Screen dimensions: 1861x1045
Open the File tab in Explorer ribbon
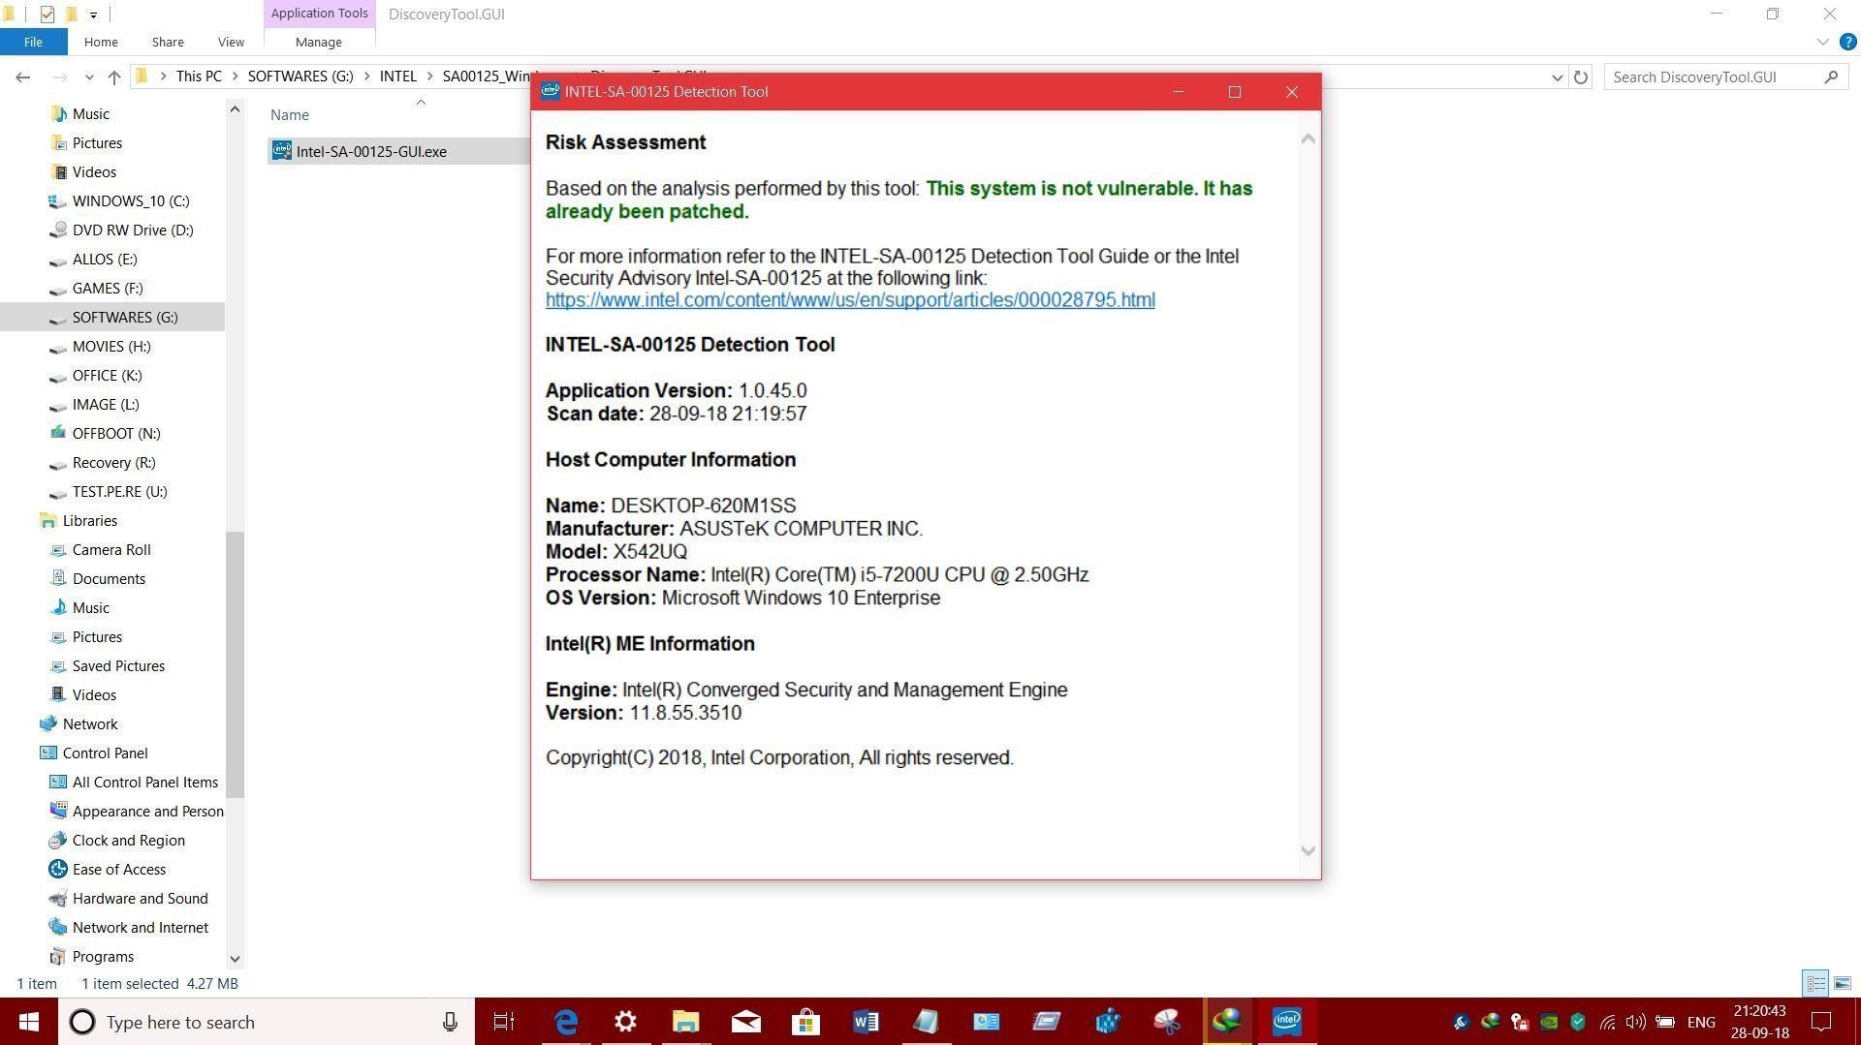click(33, 42)
